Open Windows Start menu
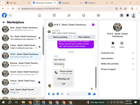 (3, 102)
